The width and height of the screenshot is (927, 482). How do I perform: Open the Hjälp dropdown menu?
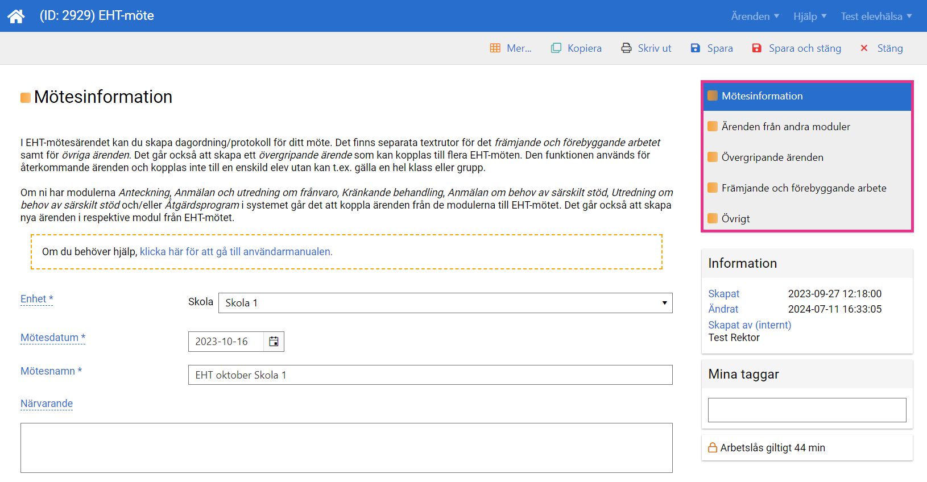810,16
